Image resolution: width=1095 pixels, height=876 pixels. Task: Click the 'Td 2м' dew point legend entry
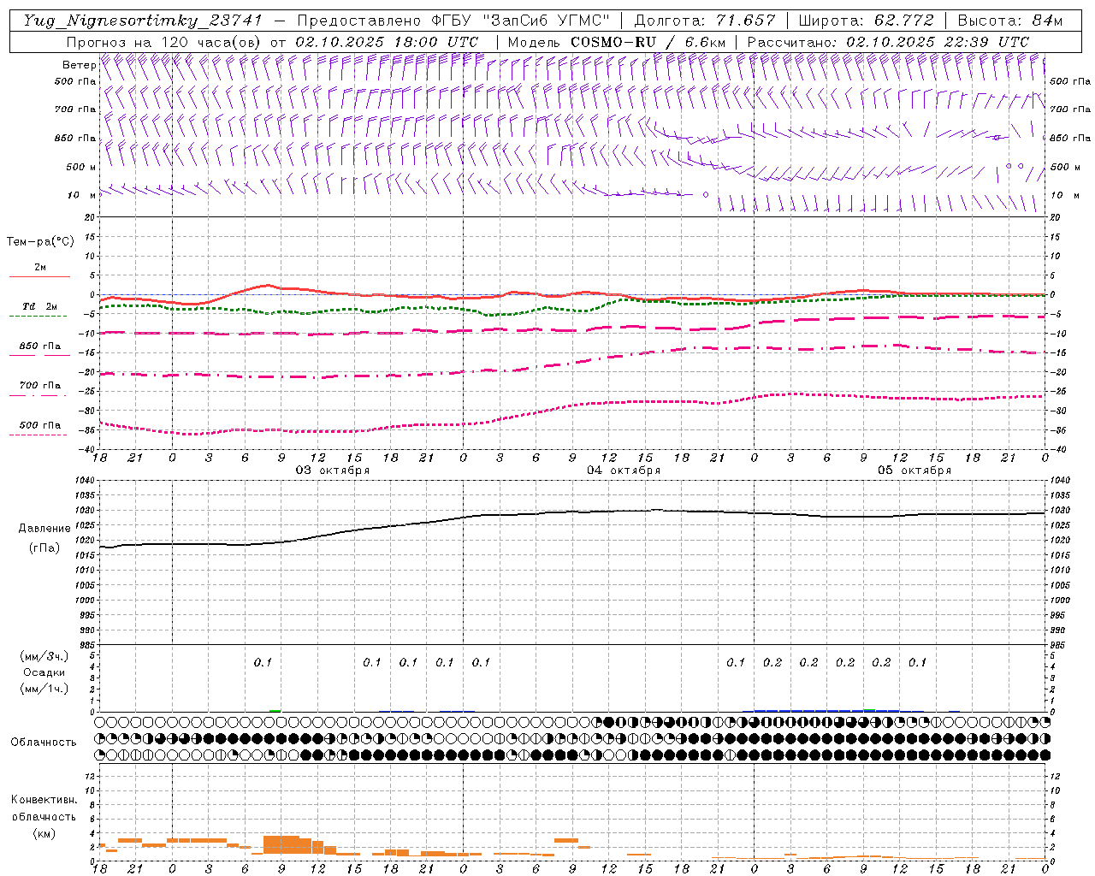click(39, 306)
